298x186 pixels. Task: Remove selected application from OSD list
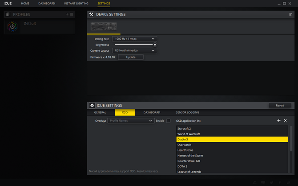[x=285, y=120]
